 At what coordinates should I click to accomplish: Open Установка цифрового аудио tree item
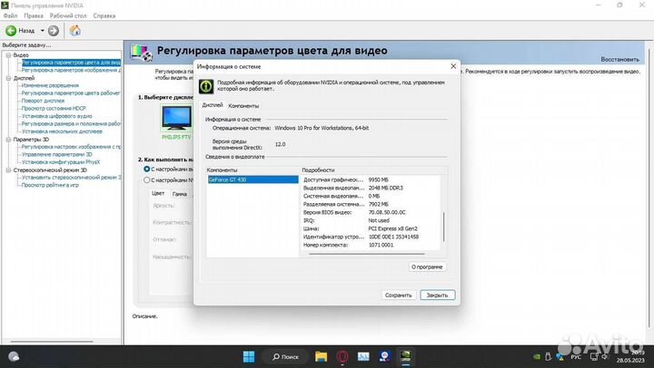point(56,116)
